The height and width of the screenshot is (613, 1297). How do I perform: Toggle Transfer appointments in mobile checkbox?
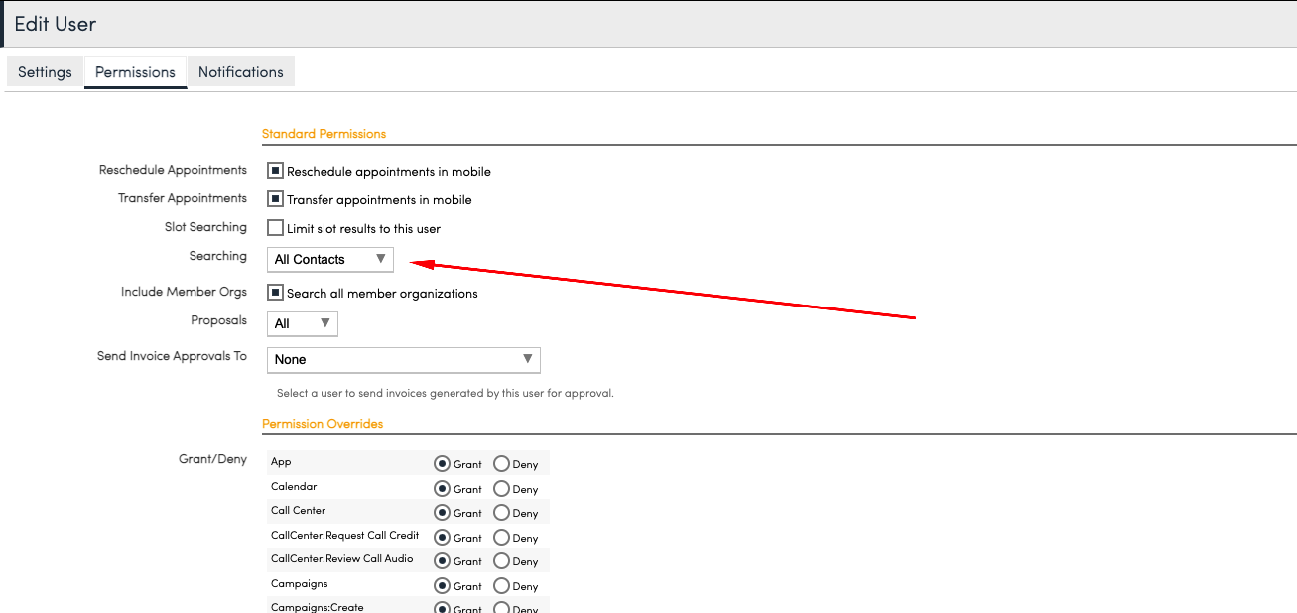276,199
